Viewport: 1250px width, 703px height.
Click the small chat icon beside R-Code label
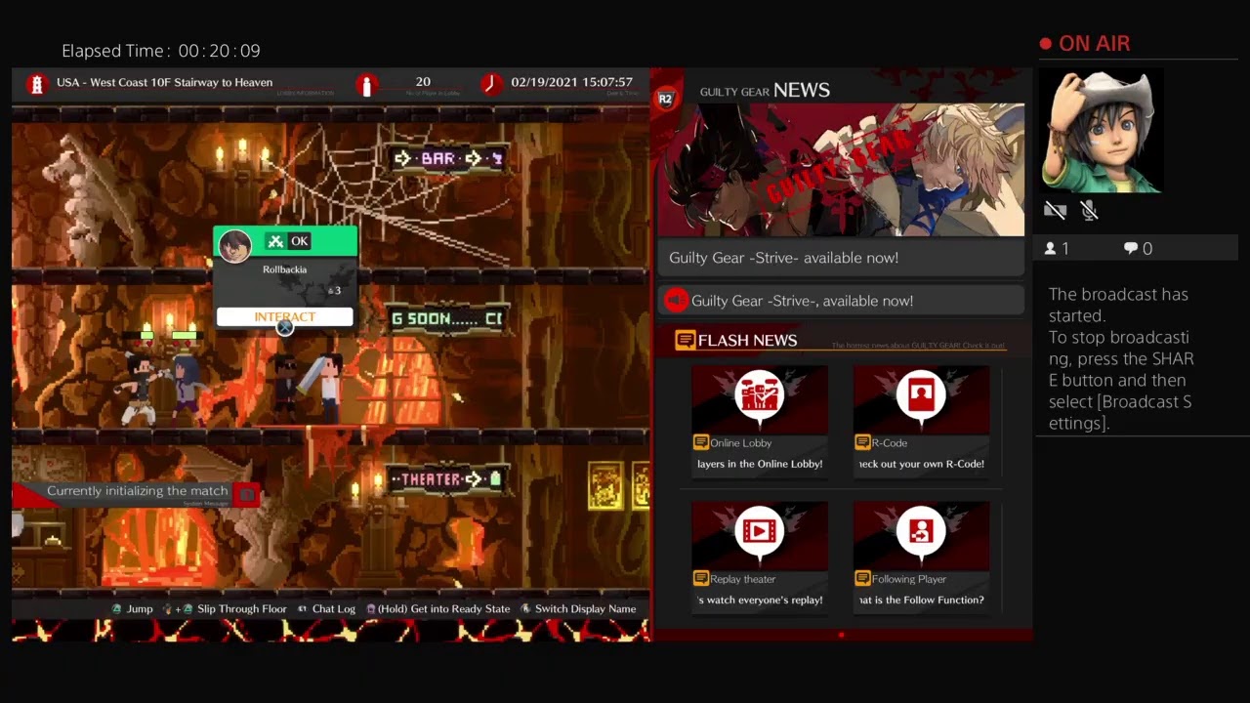863,442
